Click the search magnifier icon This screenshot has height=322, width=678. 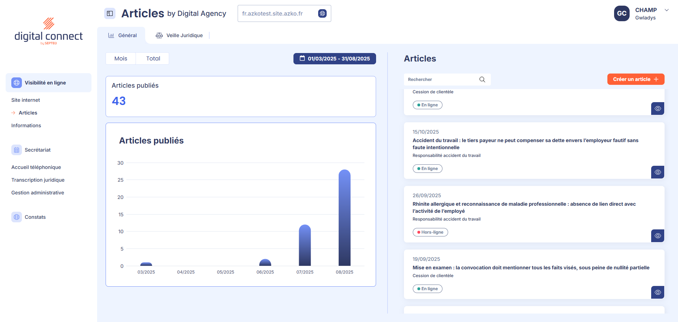click(x=482, y=80)
